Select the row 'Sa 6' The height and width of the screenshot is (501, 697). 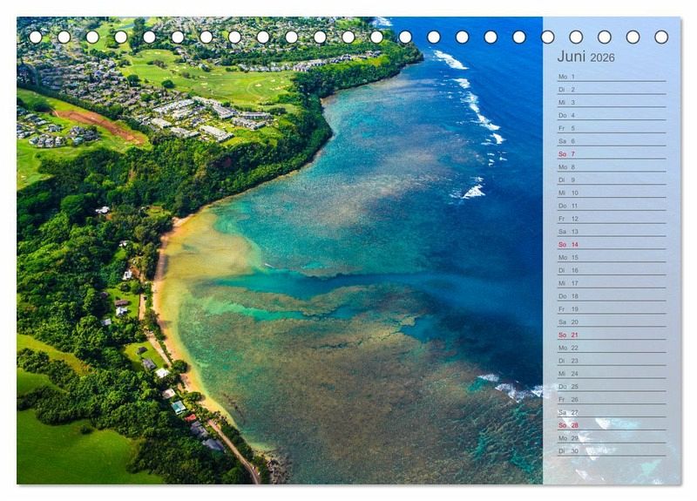pyautogui.click(x=612, y=141)
